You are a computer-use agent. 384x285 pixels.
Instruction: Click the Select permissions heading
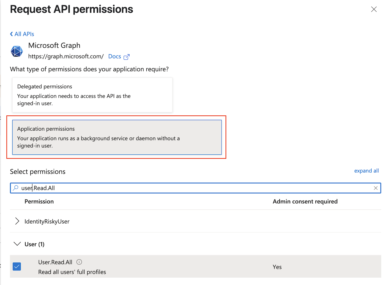[x=38, y=172]
